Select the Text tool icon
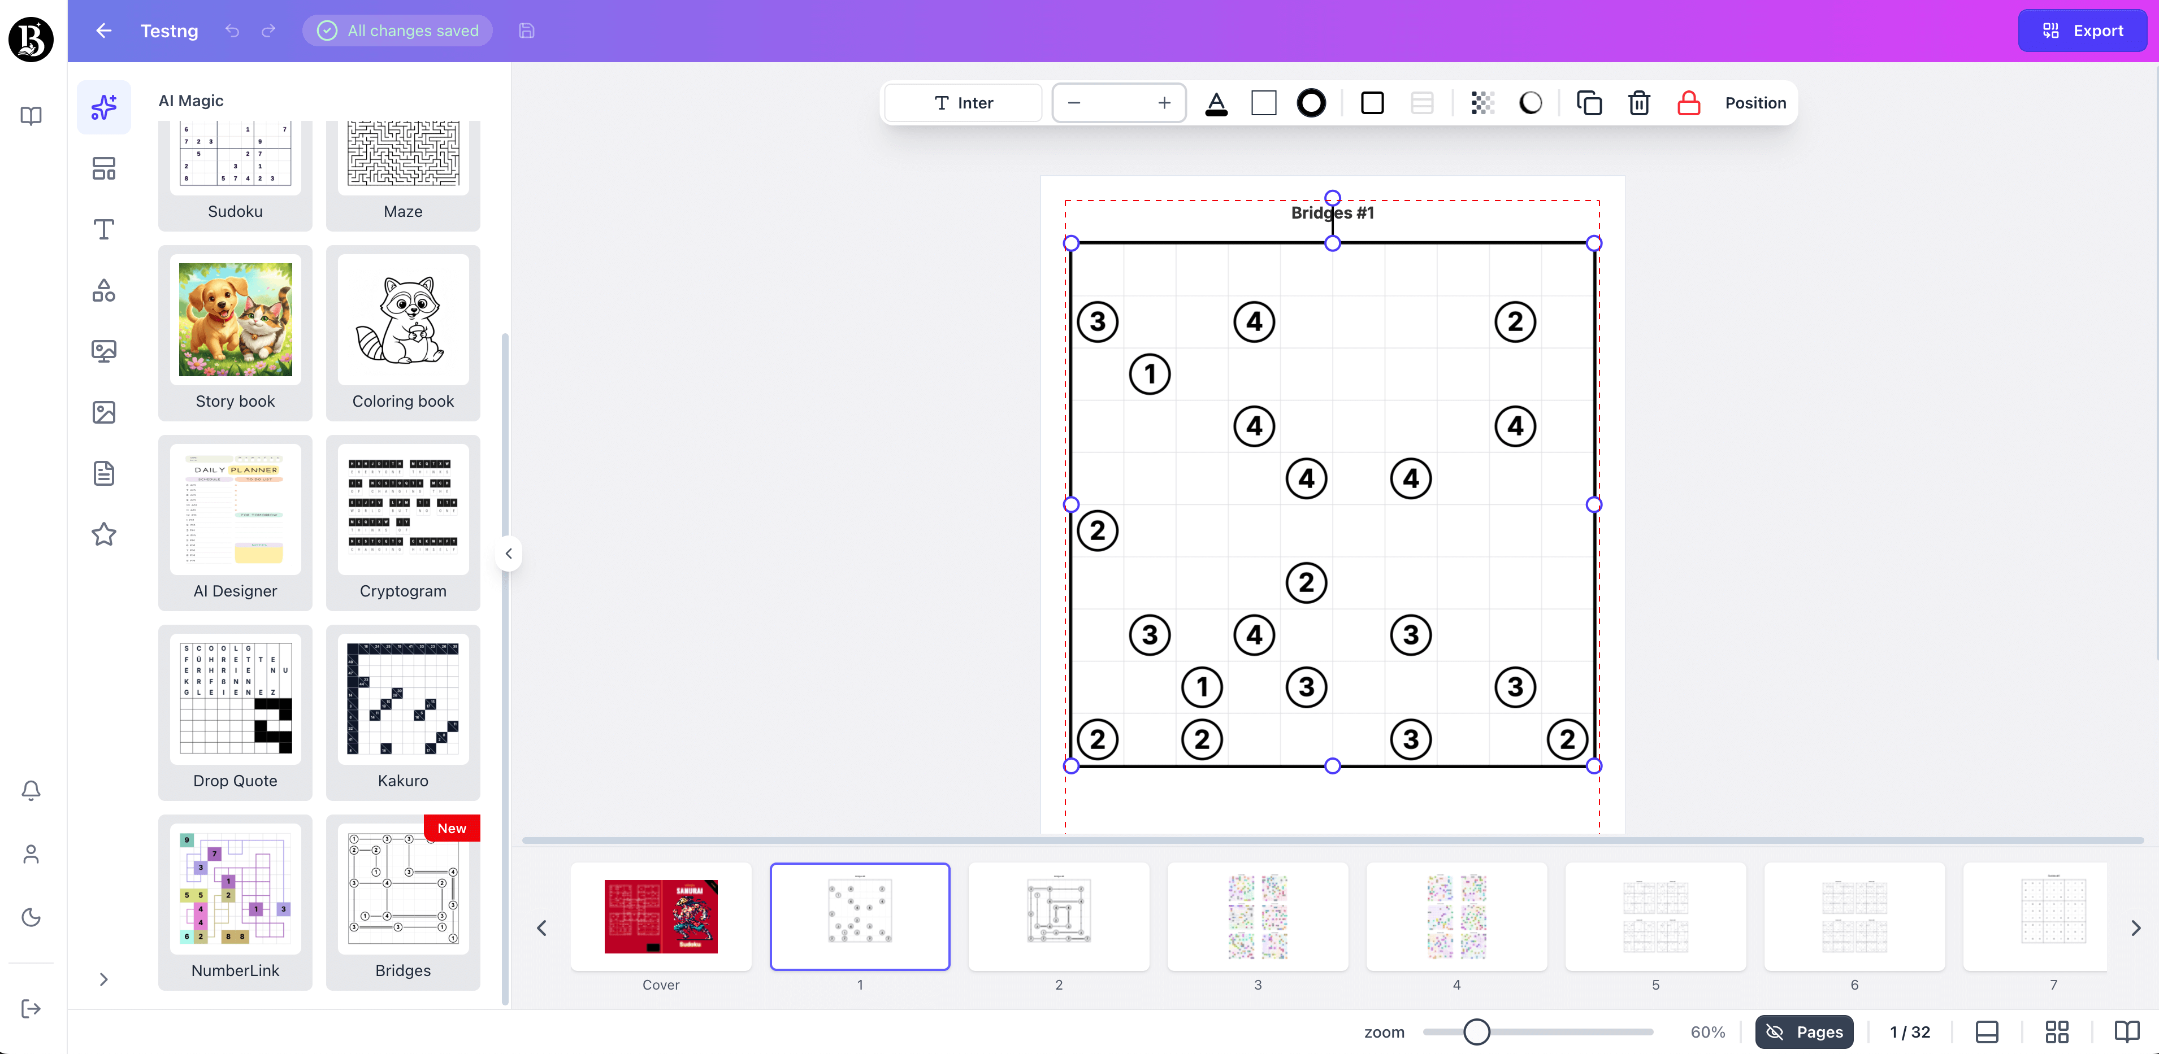Viewport: 2159px width, 1054px height. click(x=104, y=229)
